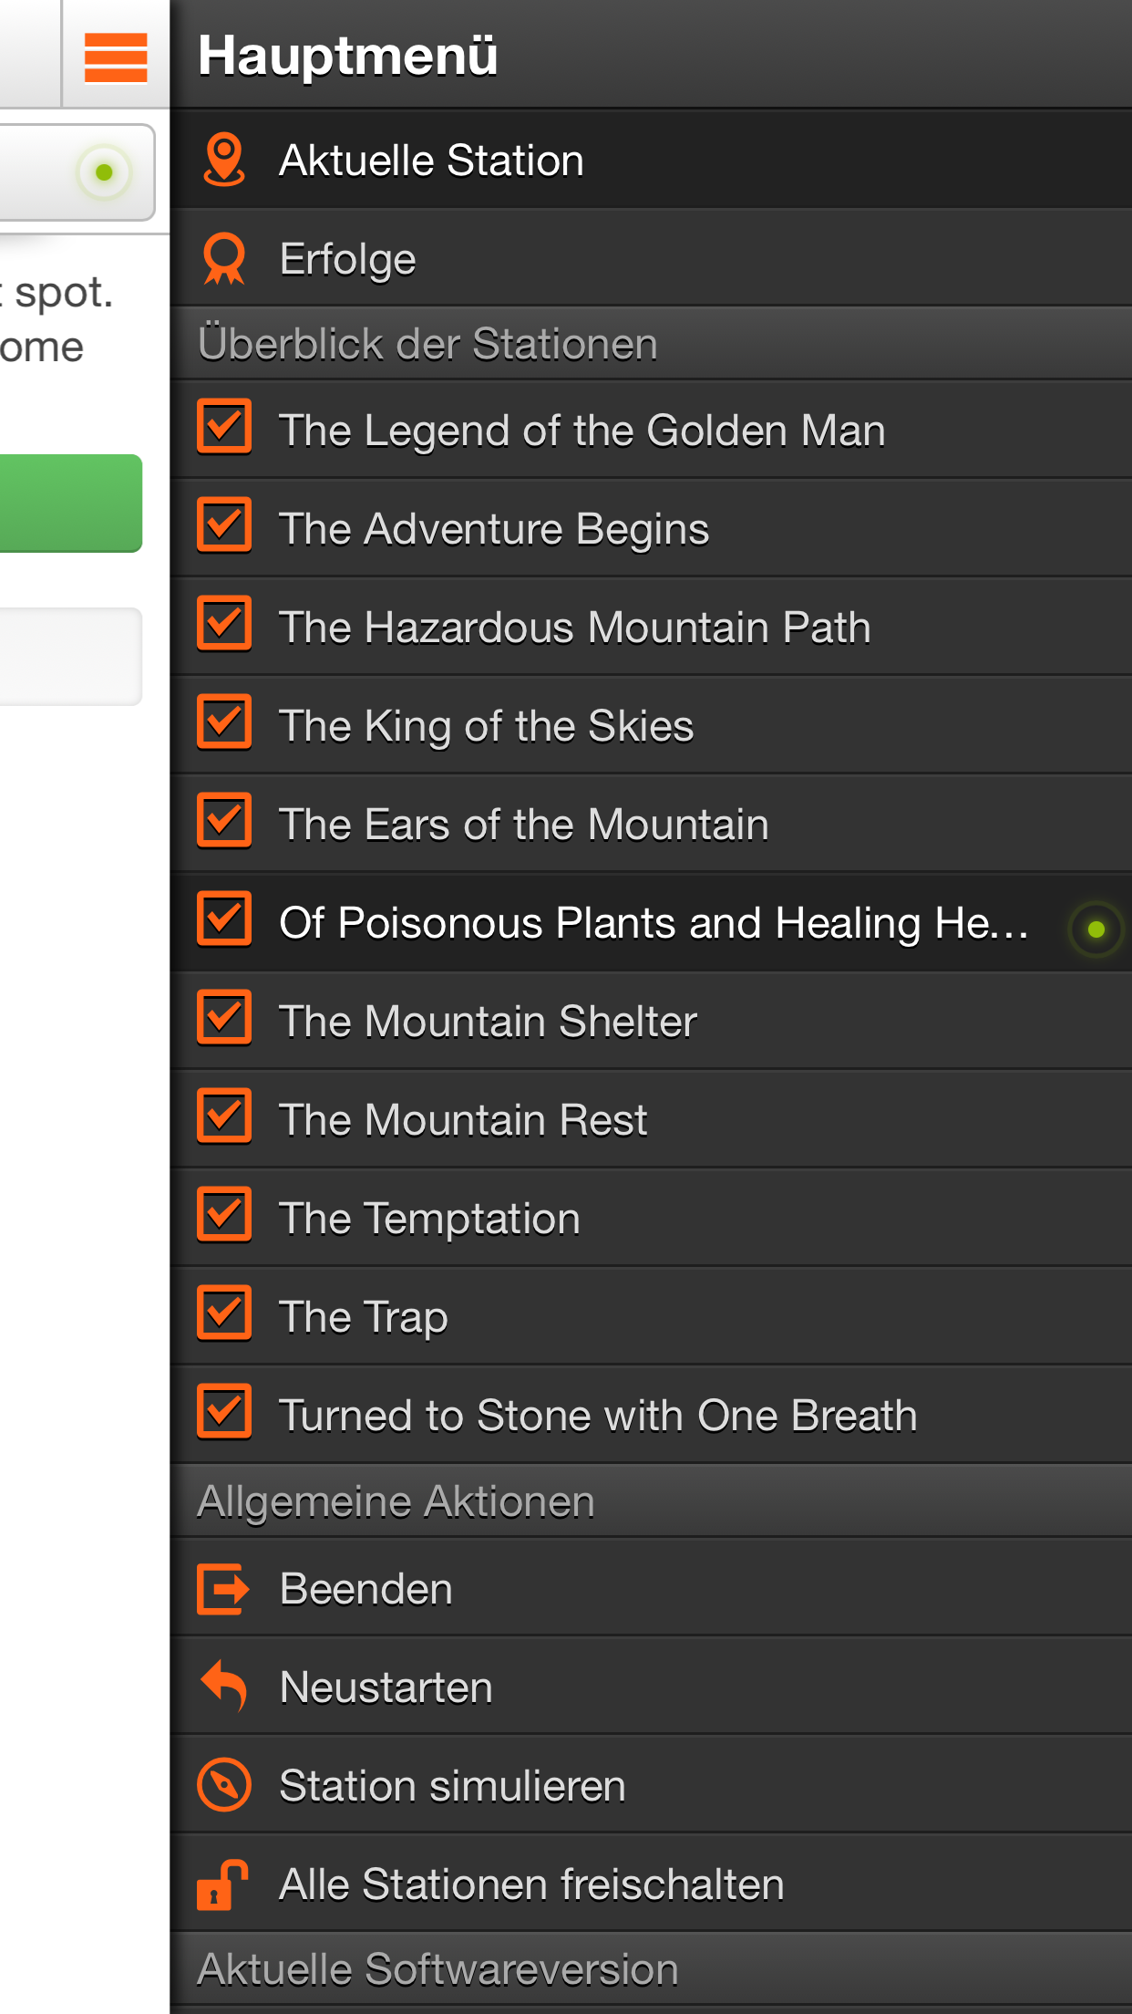
Task: Toggle checkbox for The Legend of the Golden Man
Action: pos(223,426)
